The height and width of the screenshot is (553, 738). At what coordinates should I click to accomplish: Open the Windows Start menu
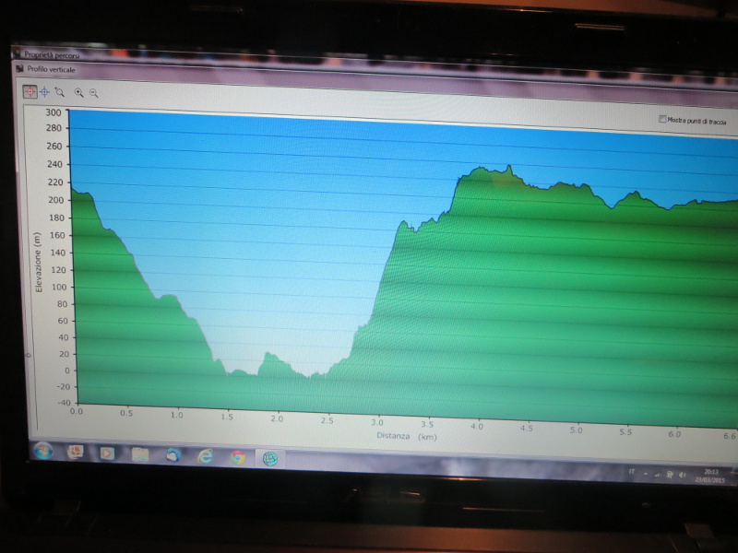pos(42,452)
